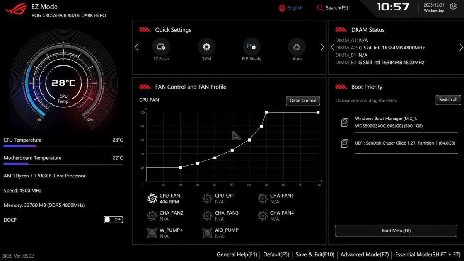Click the W_PUMP+ fan icon
The image size is (464, 261).
pos(152,232)
